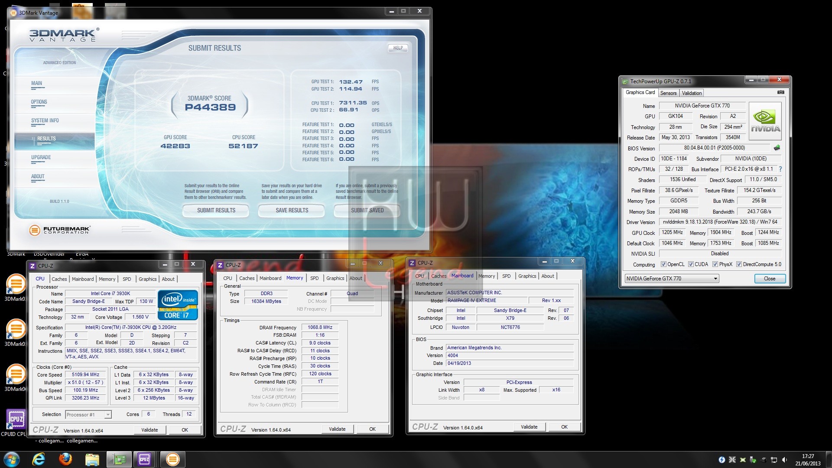This screenshot has height=468, width=832.
Task: Click Close button in GPU-Z
Action: coord(770,279)
